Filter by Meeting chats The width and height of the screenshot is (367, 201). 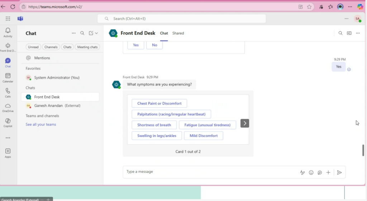[87, 47]
